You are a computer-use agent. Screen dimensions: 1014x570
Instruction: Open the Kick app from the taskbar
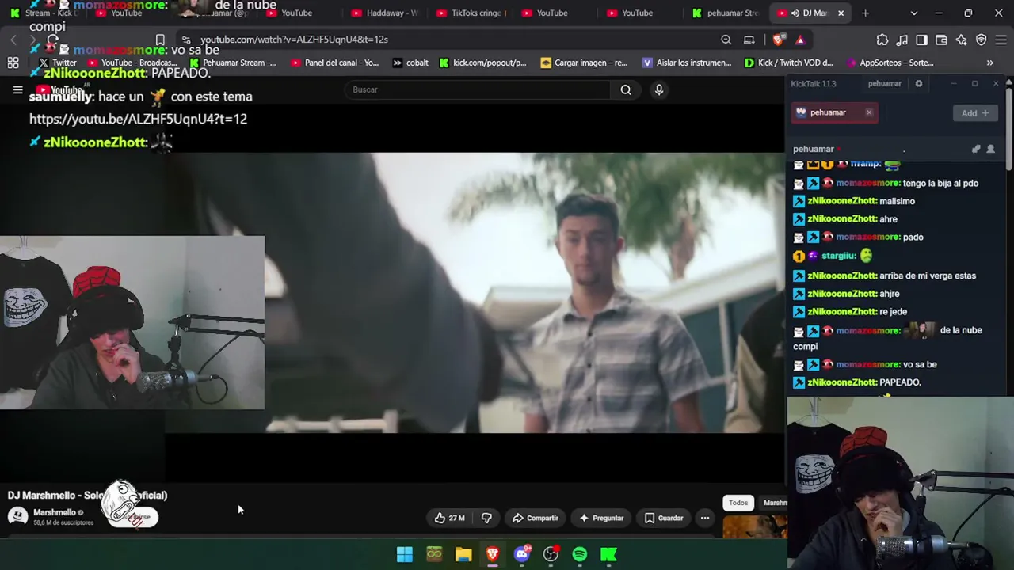point(608,554)
